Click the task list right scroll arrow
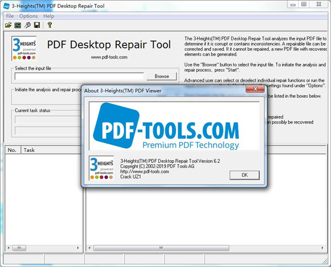 point(78,248)
